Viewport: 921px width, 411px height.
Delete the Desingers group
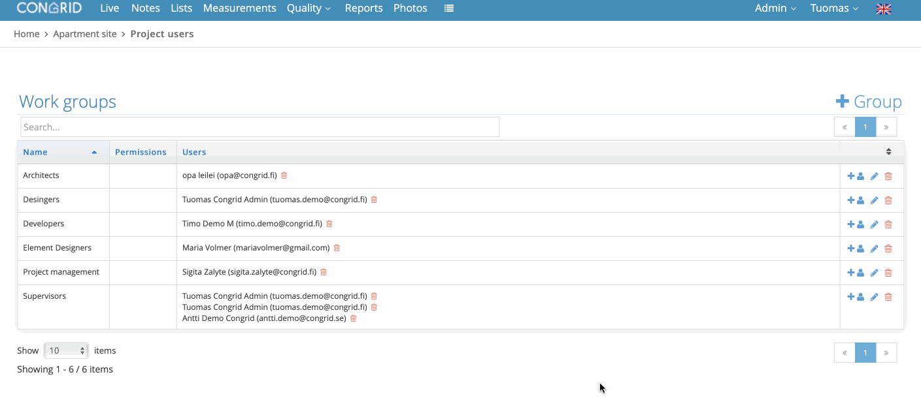pos(888,200)
